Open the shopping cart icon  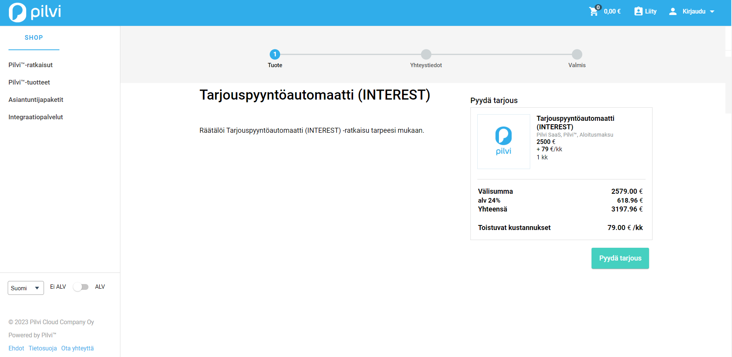click(x=593, y=12)
